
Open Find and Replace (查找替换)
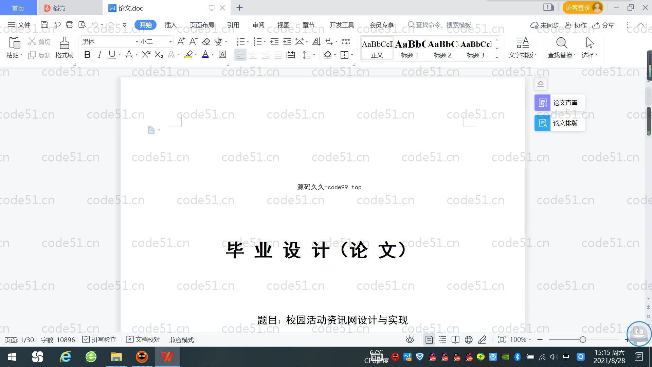click(x=562, y=48)
